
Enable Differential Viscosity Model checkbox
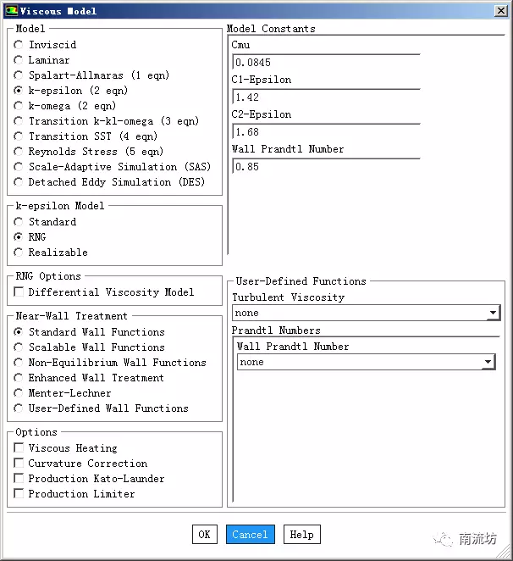pyautogui.click(x=19, y=292)
